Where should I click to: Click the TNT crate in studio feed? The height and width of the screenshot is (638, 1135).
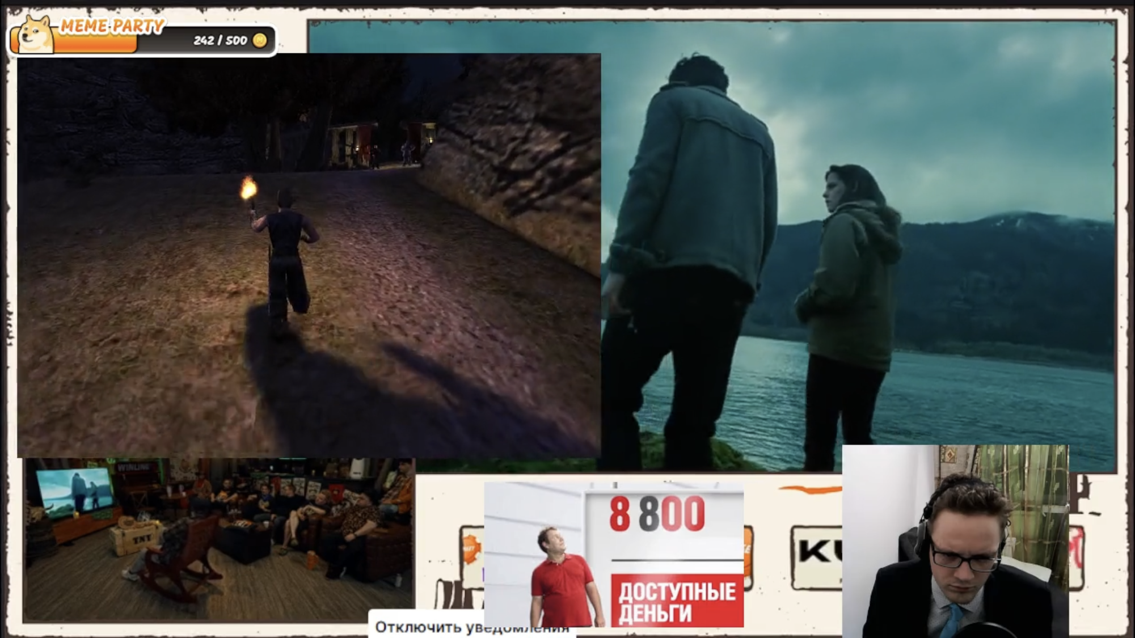(136, 540)
